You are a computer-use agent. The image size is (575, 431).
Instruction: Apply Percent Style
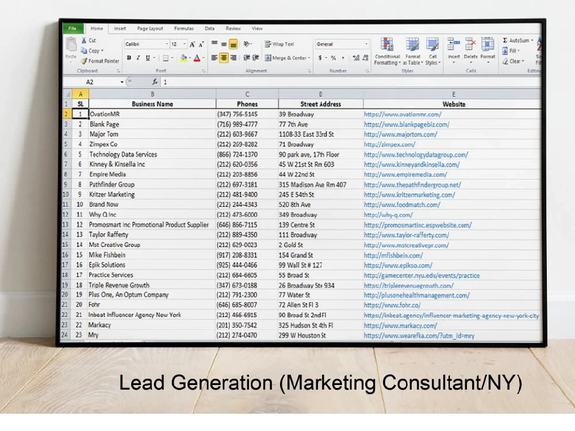pyautogui.click(x=333, y=58)
